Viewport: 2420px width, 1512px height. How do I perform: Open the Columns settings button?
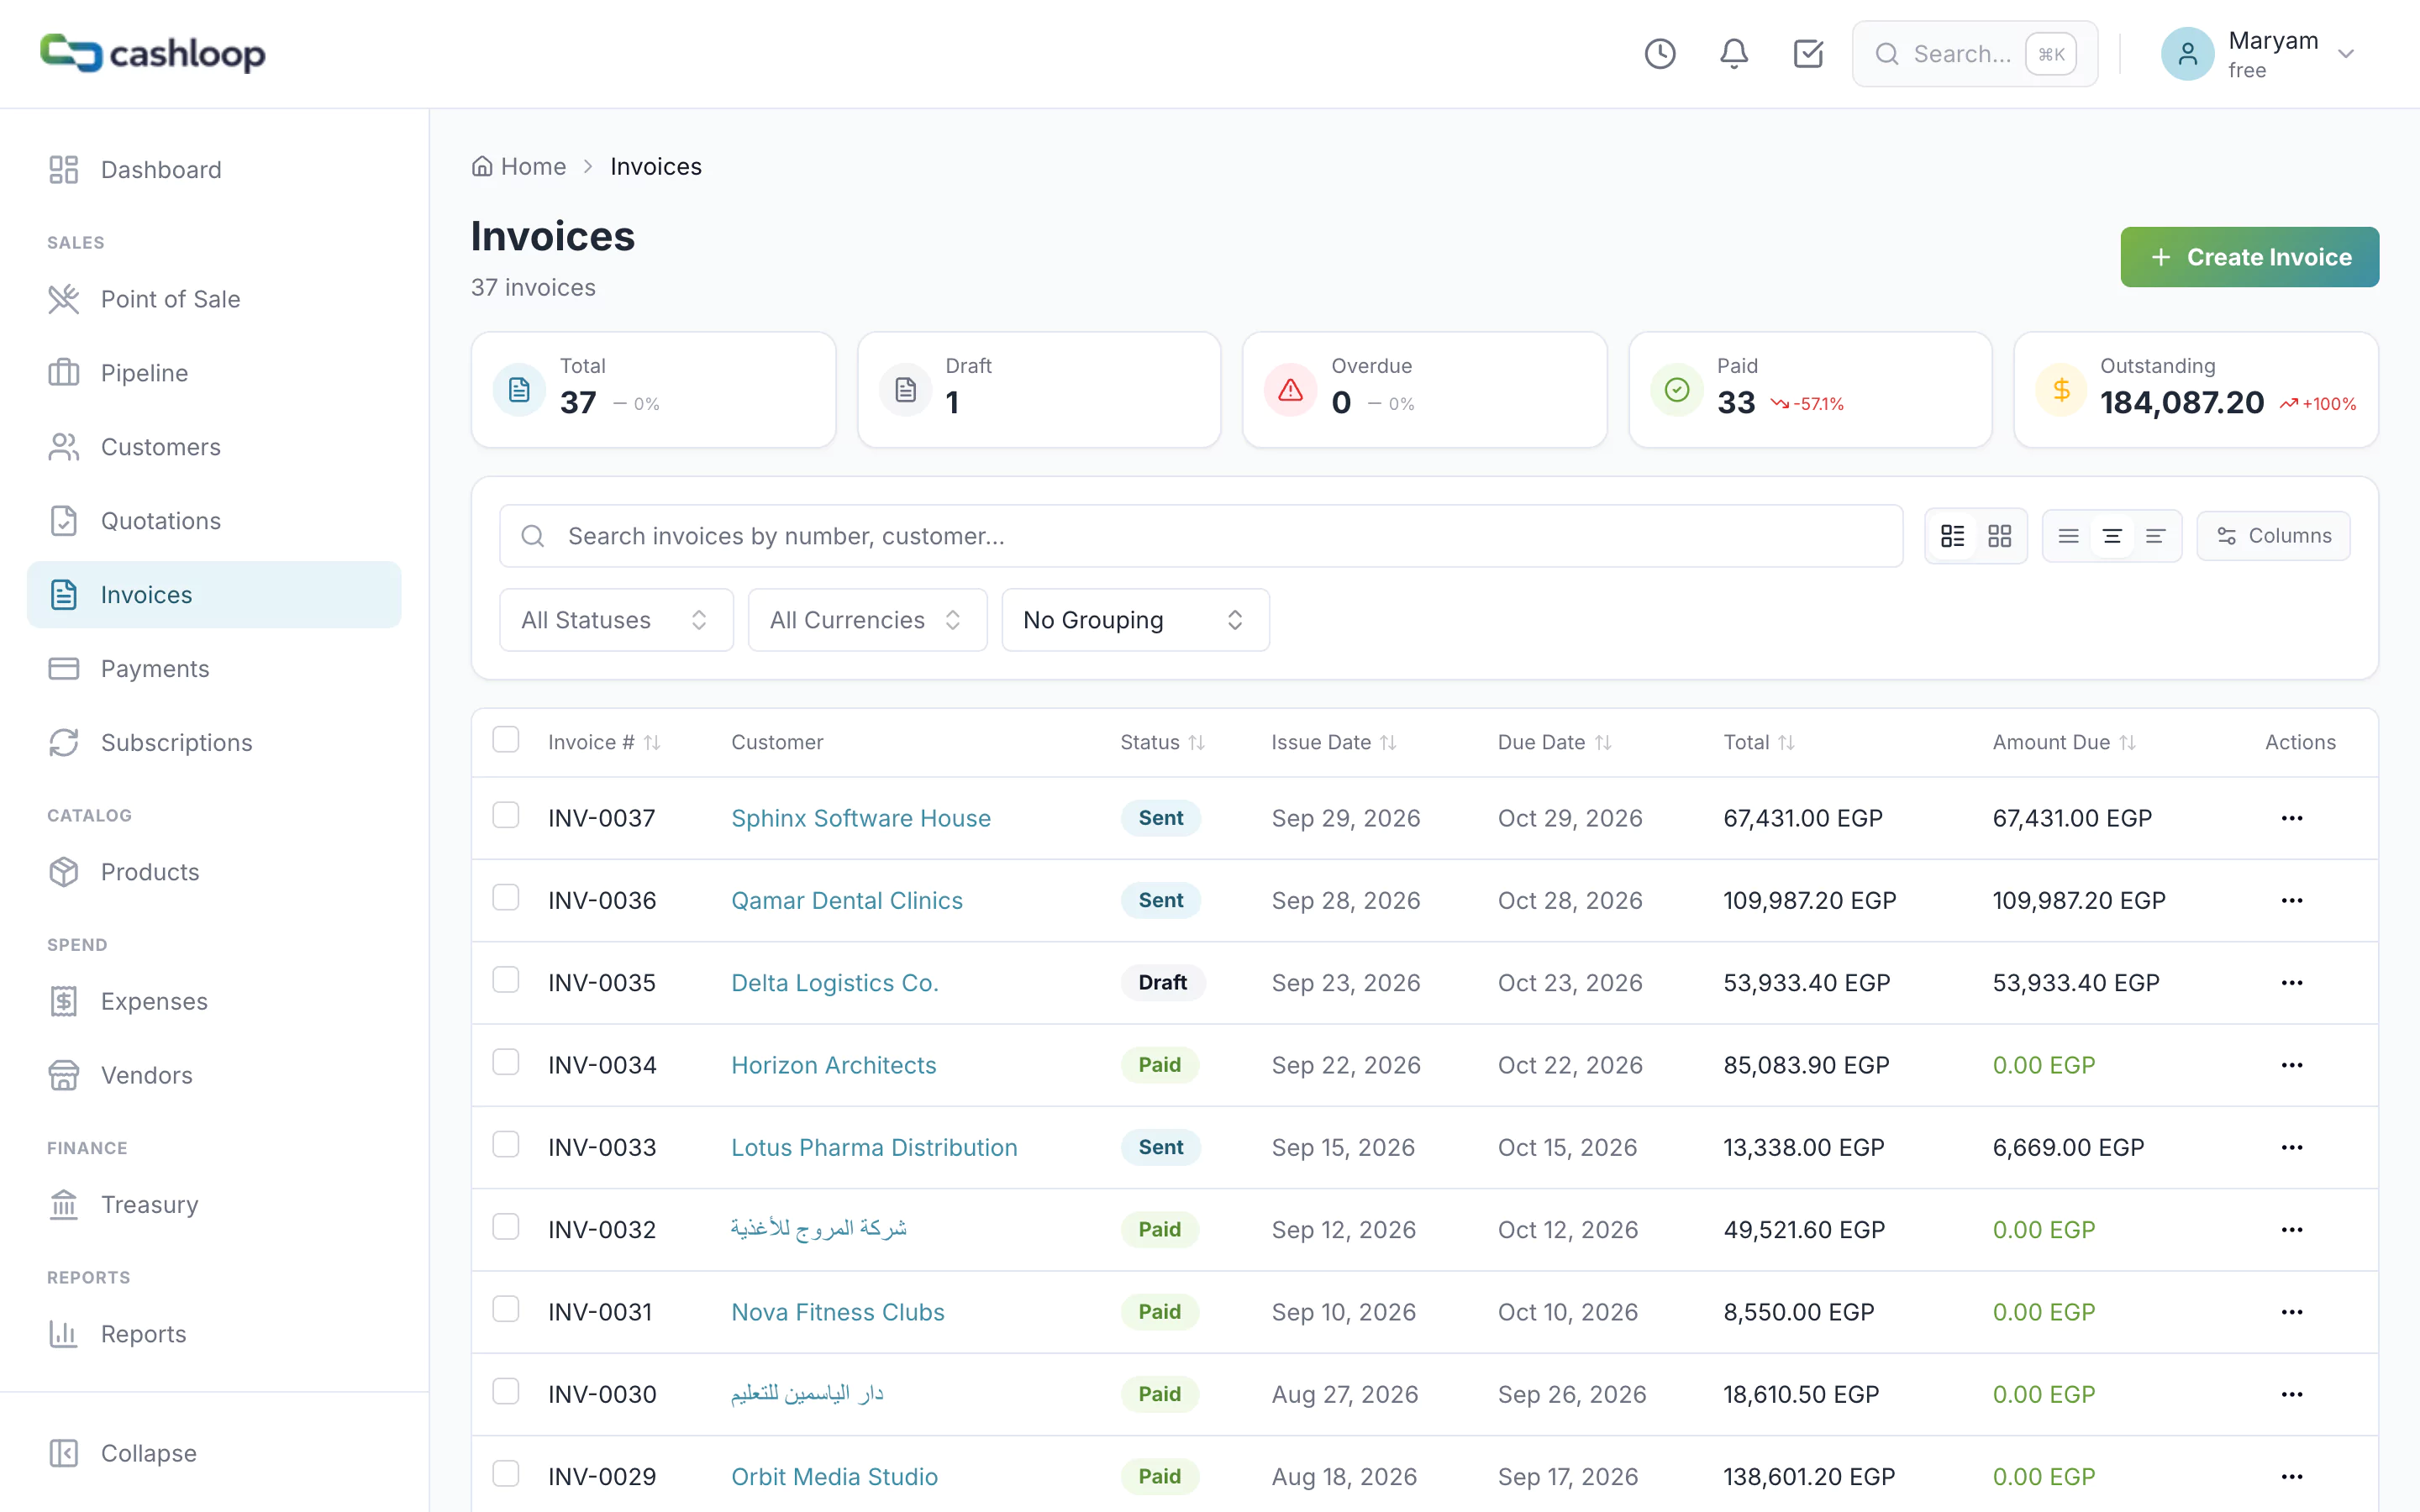pyautogui.click(x=2273, y=536)
